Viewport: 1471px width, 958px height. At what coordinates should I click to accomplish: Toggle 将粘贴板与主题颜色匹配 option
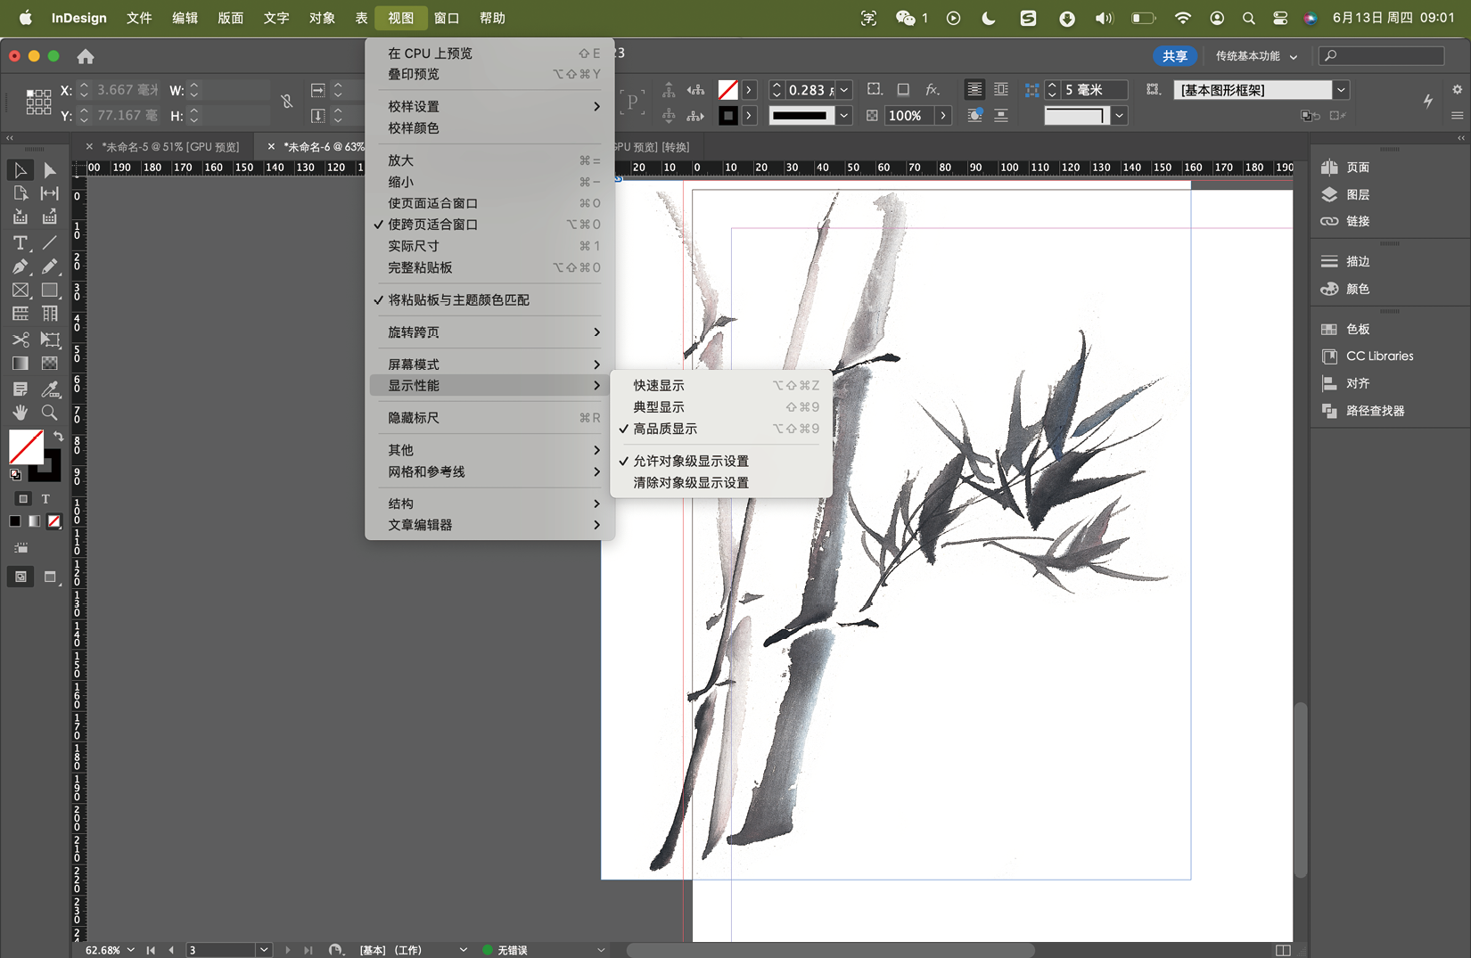[458, 300]
